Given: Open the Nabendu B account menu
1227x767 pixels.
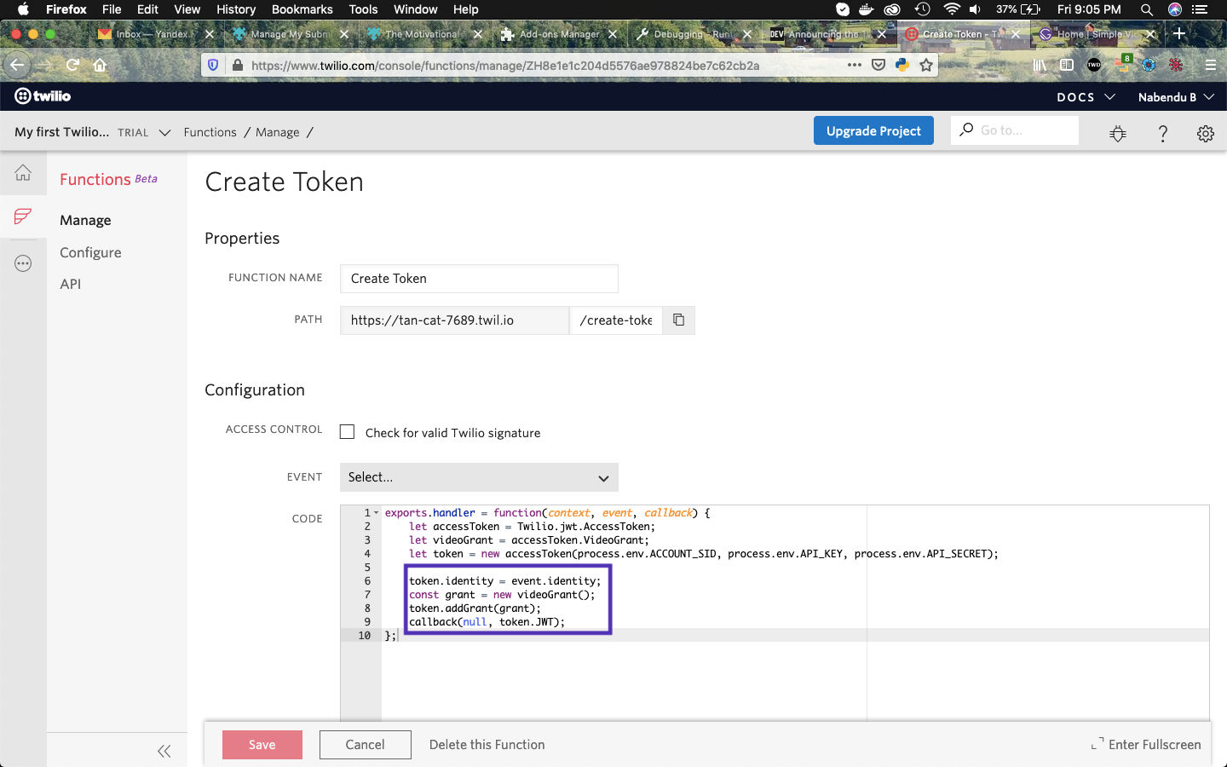Looking at the screenshot, I should tap(1176, 97).
